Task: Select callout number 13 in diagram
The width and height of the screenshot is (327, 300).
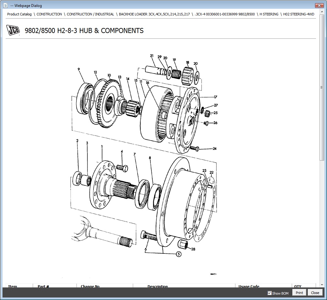Action: (120, 77)
